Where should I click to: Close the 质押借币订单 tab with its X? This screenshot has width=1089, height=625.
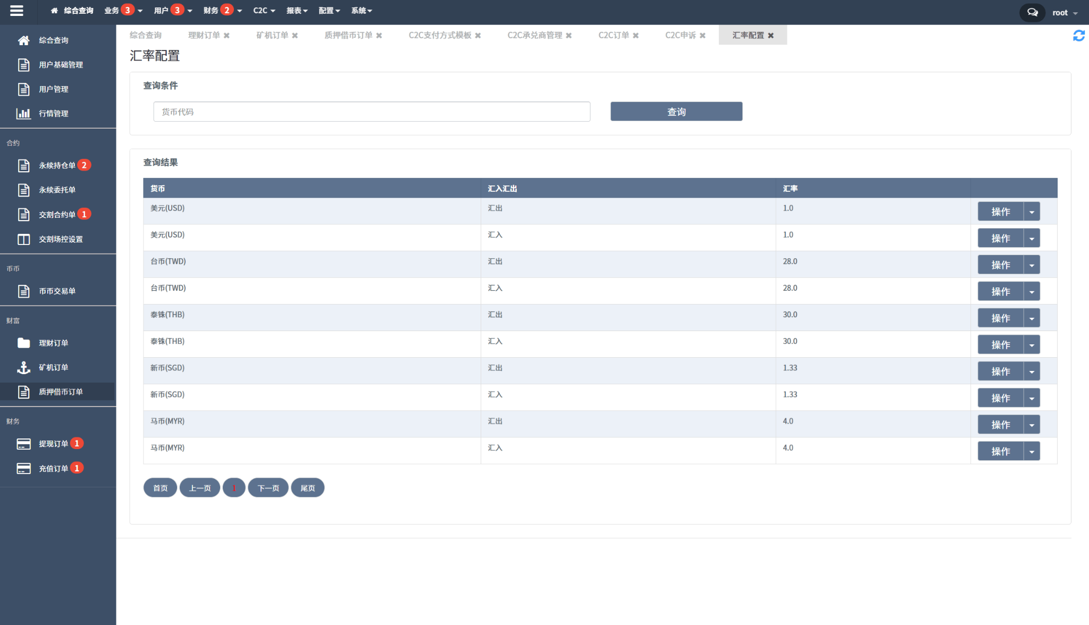(379, 36)
